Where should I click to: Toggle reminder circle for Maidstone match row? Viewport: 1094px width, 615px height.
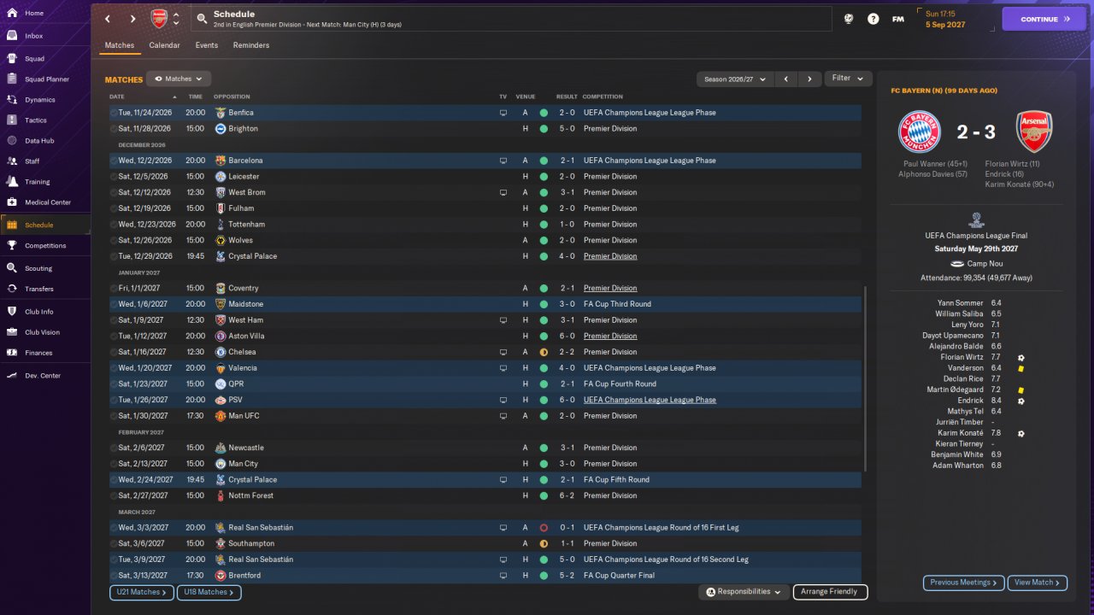pos(115,304)
